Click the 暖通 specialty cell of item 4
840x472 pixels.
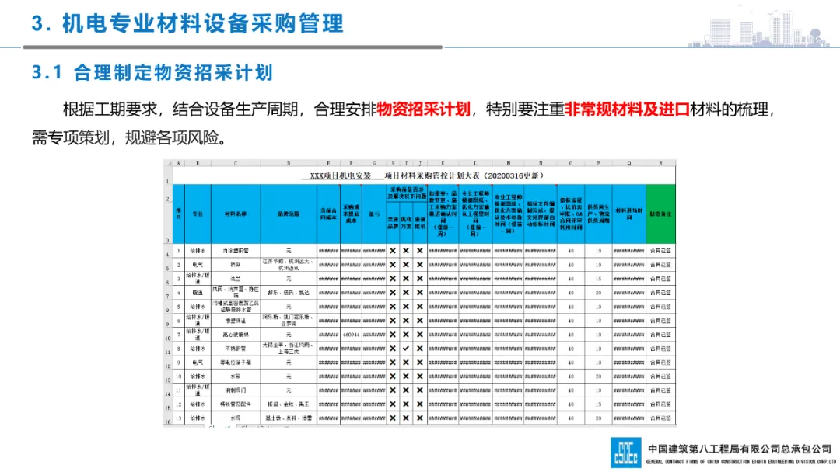198,293
